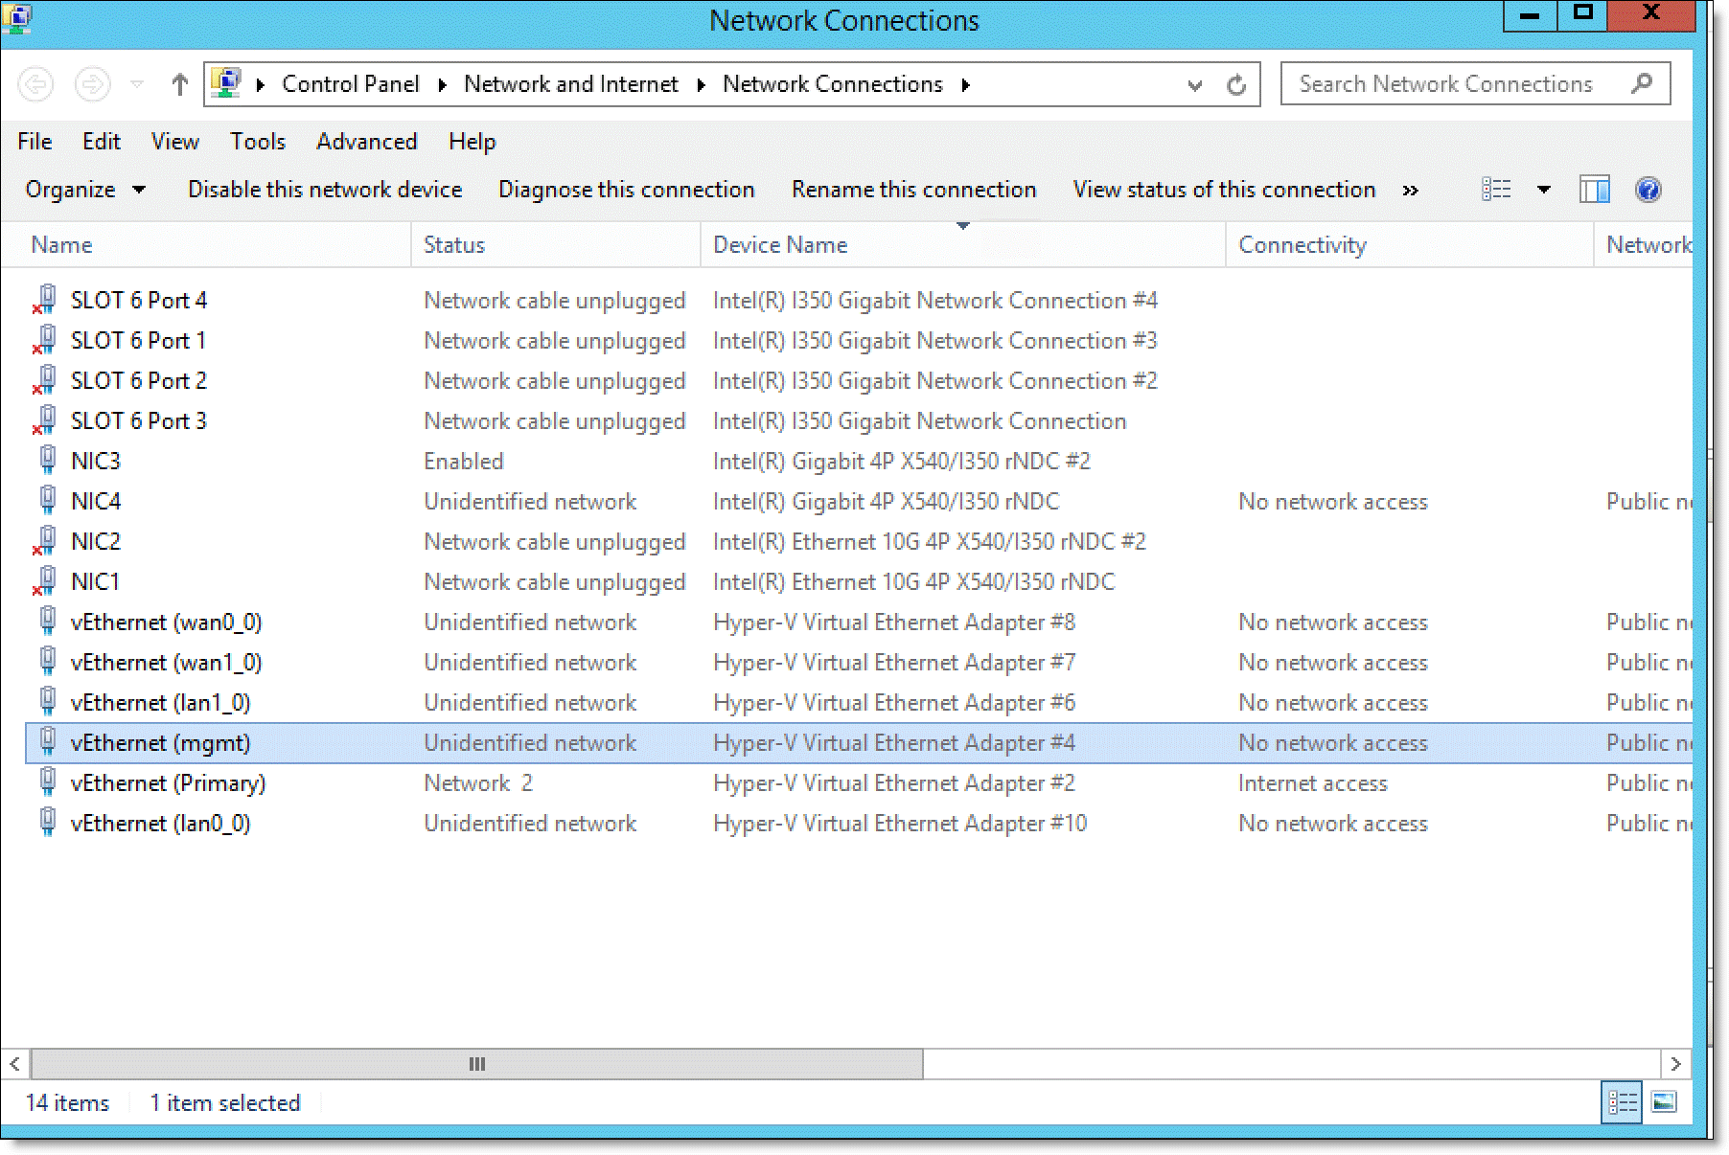Select the SLOT 6 Port 4 adapter icon
The height and width of the screenshot is (1155, 1729).
point(45,300)
